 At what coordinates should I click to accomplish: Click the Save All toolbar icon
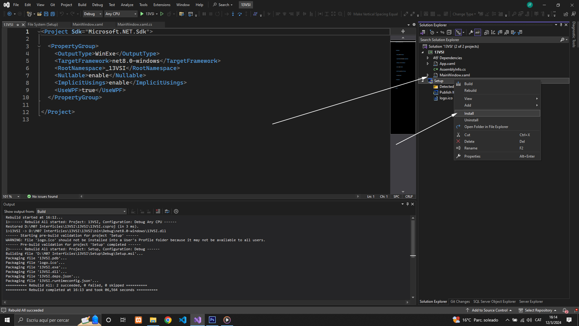52,14
